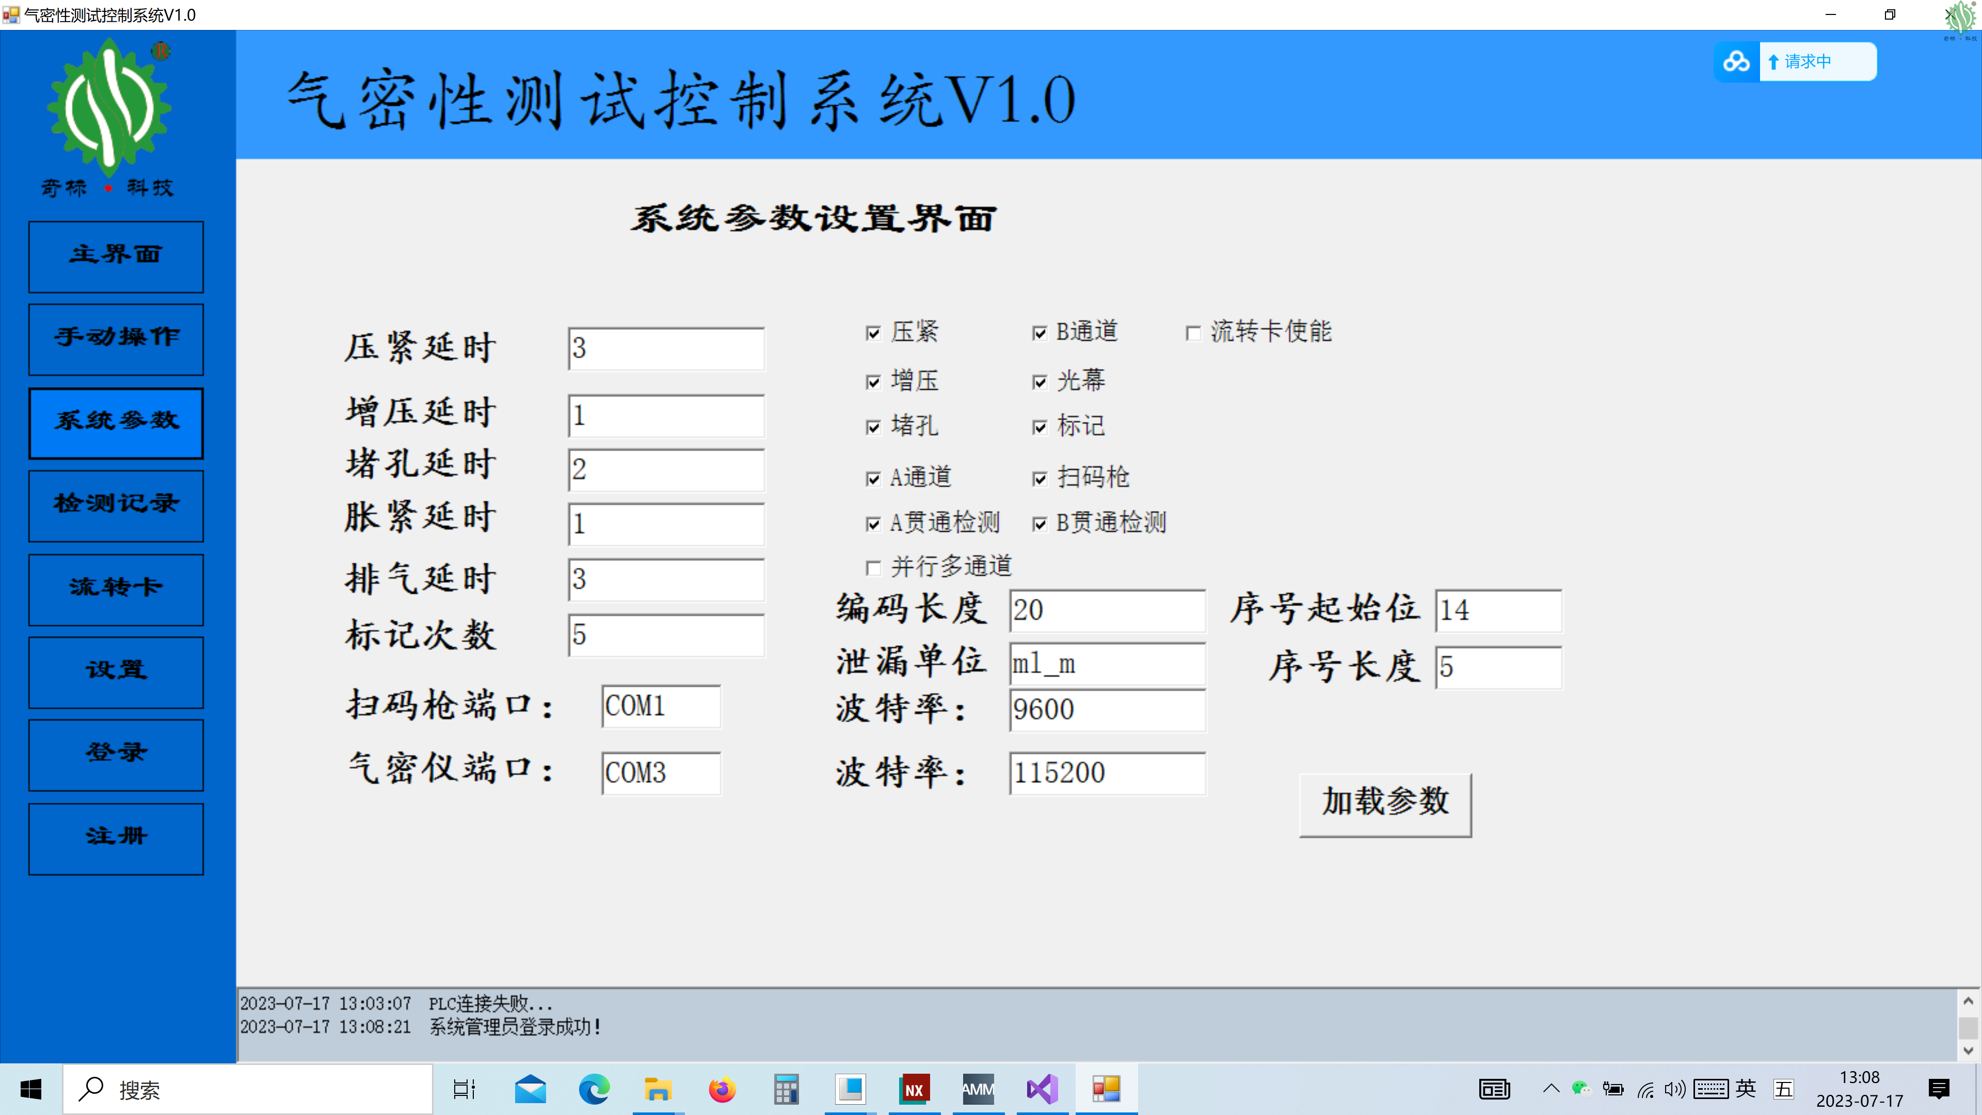Switch to the 主界面 page
Image resolution: width=1982 pixels, height=1115 pixels.
[x=116, y=256]
